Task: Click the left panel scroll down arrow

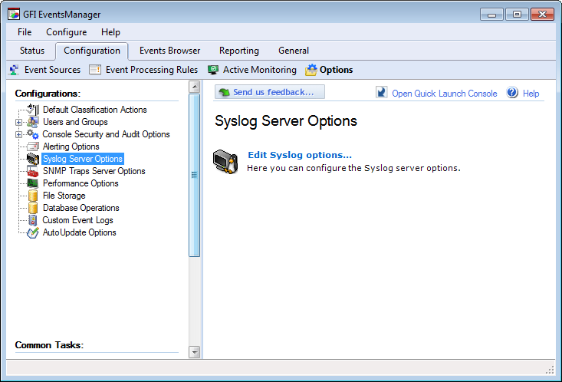Action: pyautogui.click(x=194, y=352)
